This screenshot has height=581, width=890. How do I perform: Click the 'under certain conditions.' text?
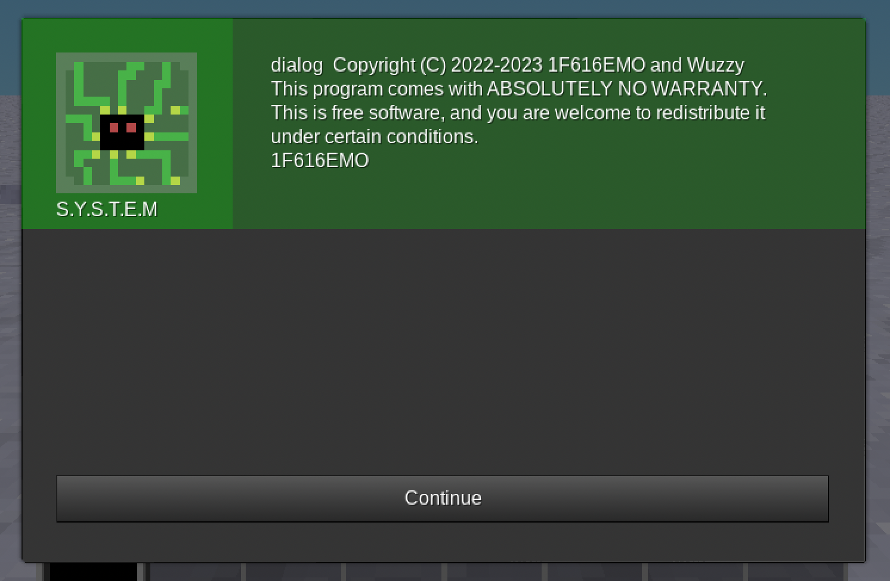pos(374,137)
